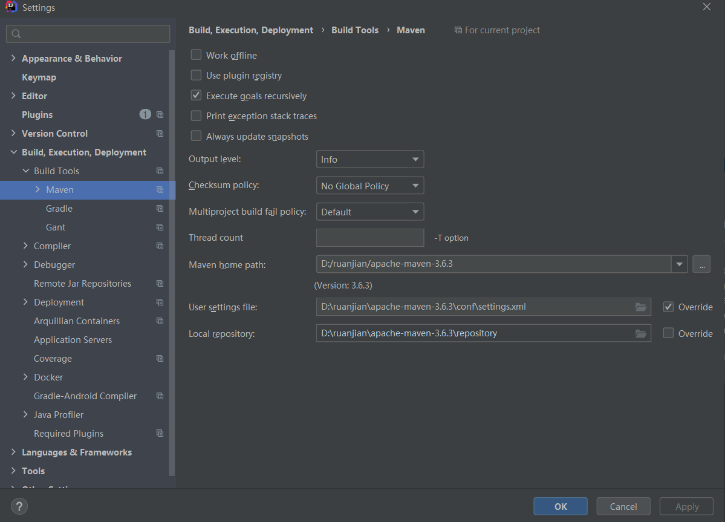Click project-scope icon beside Gradle

tap(160, 209)
